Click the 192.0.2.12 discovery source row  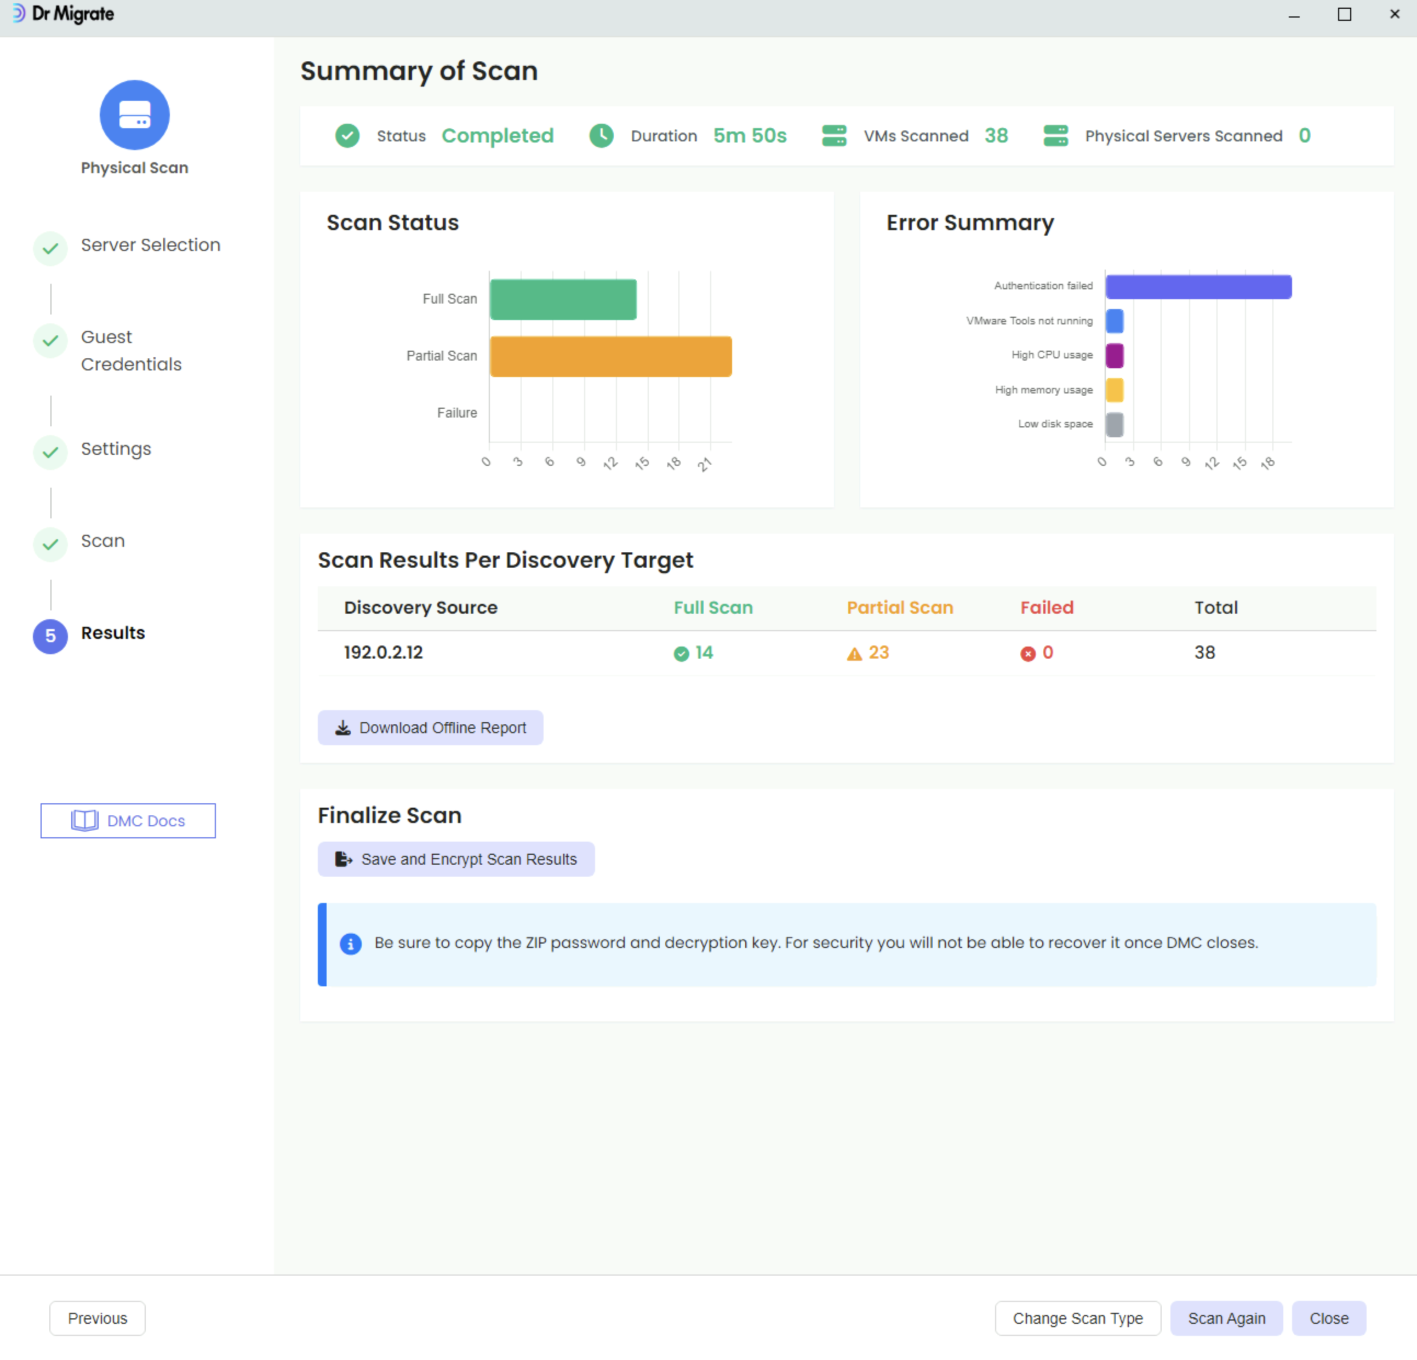click(383, 653)
